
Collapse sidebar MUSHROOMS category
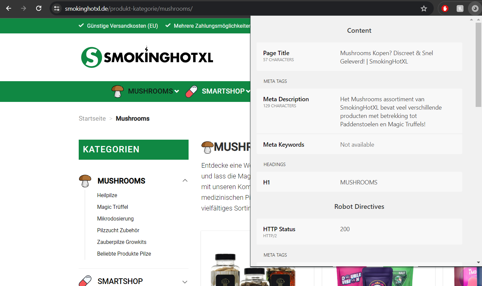click(x=185, y=180)
